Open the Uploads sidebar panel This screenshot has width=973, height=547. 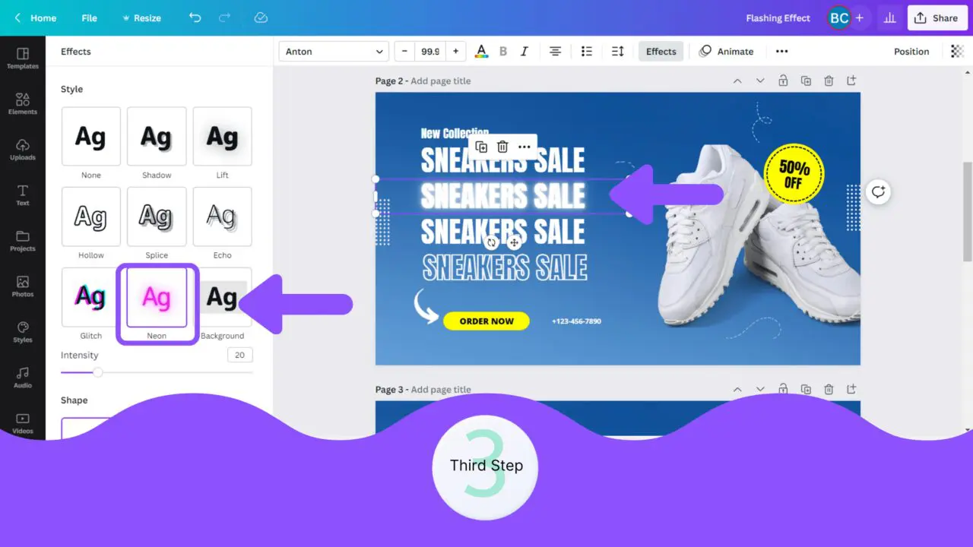tap(23, 150)
